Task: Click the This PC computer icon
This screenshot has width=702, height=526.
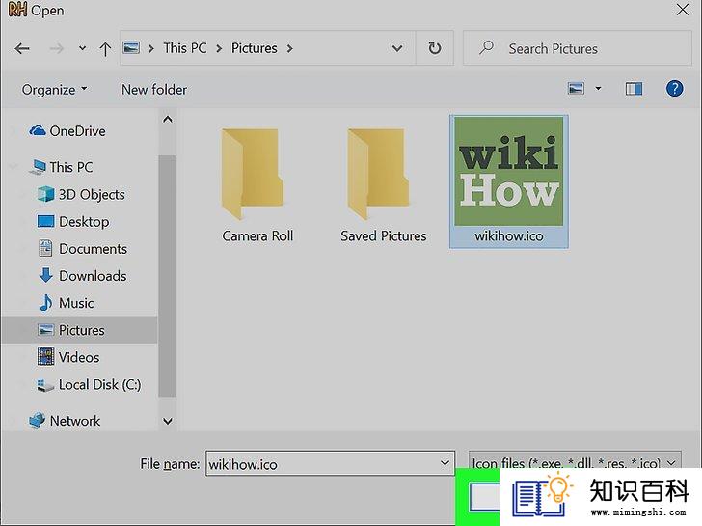Action: coord(38,167)
